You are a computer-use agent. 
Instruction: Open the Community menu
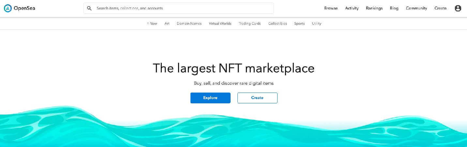tap(416, 8)
